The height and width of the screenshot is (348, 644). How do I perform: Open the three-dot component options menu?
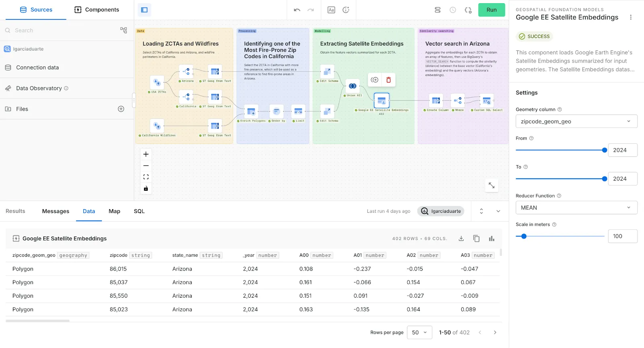click(631, 17)
